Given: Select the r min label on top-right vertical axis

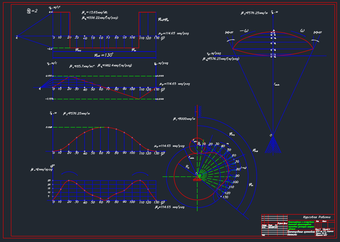Looking at the screenshot, I should (277, 84).
